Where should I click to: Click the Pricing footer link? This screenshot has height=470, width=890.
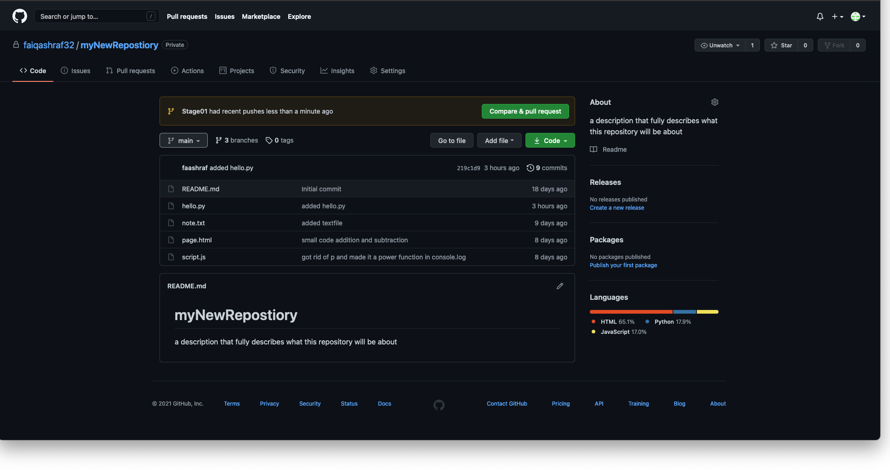point(561,404)
